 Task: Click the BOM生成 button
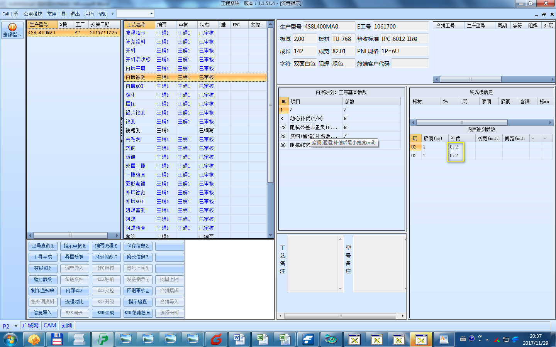tap(106, 313)
